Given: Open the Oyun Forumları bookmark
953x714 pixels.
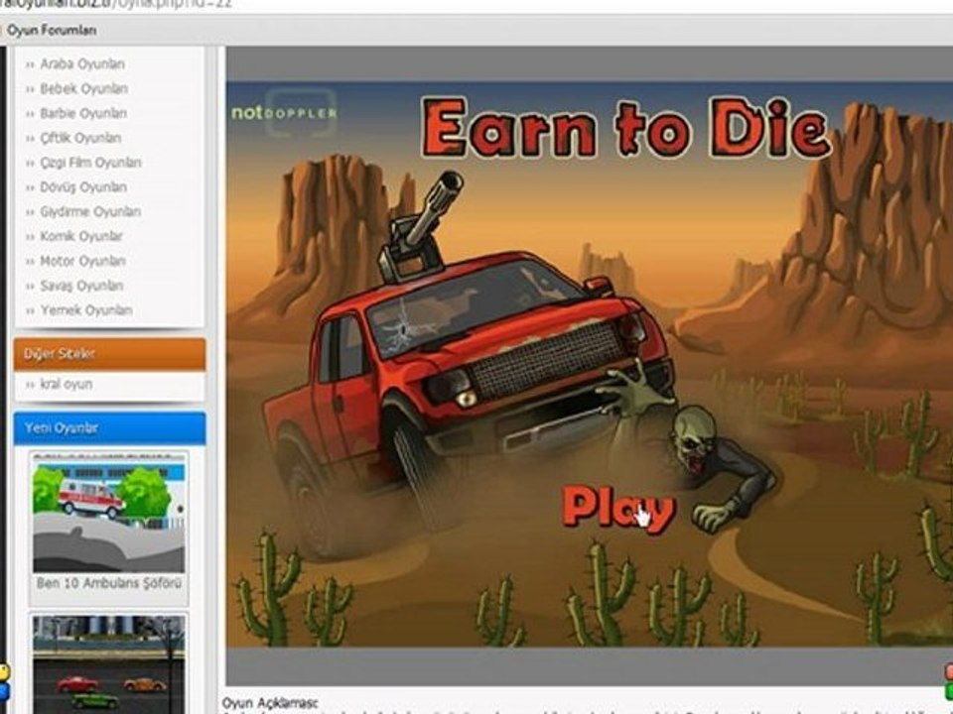Looking at the screenshot, I should click(x=52, y=31).
